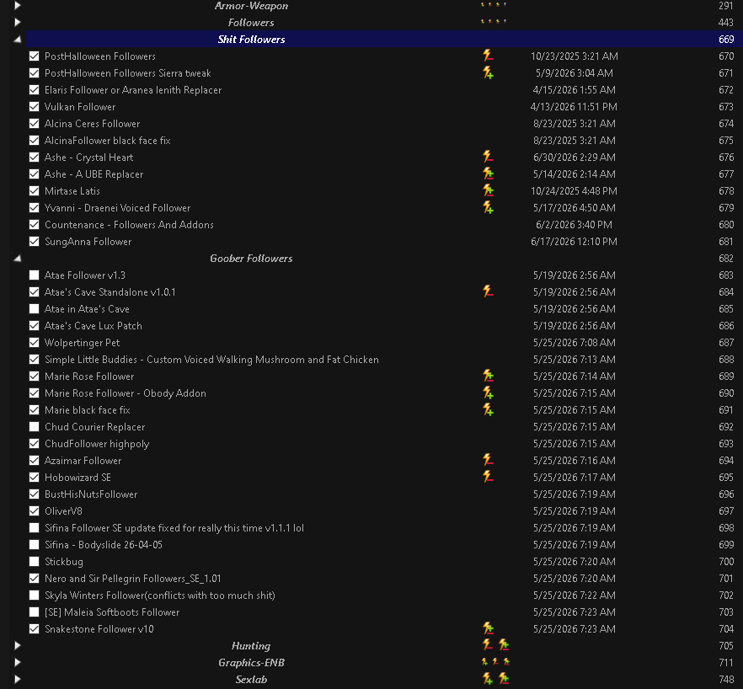Select Atae's Cave Lux Patch row

[94, 325]
